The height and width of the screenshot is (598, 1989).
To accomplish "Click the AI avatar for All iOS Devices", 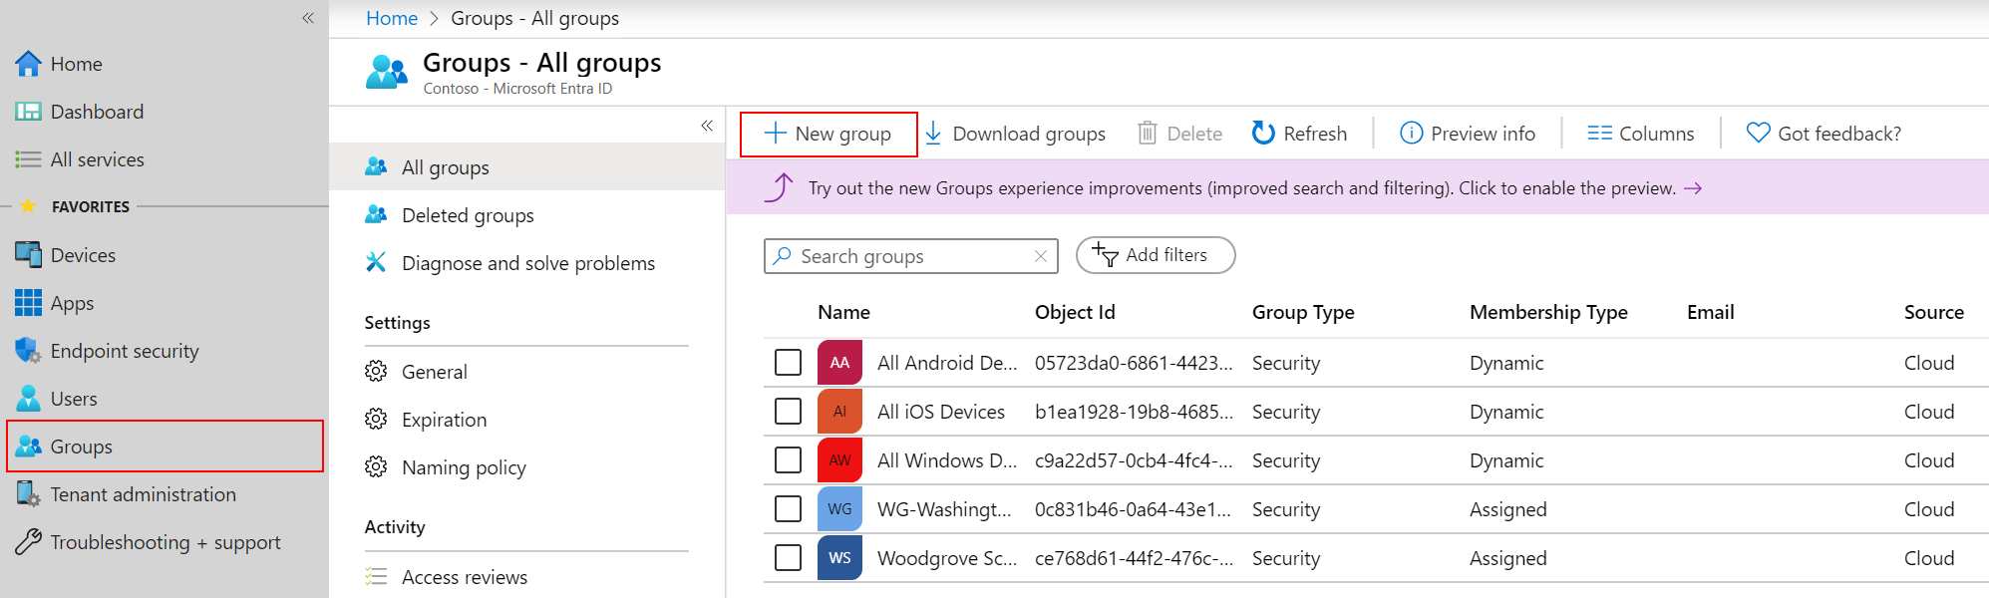I will click(x=839, y=412).
